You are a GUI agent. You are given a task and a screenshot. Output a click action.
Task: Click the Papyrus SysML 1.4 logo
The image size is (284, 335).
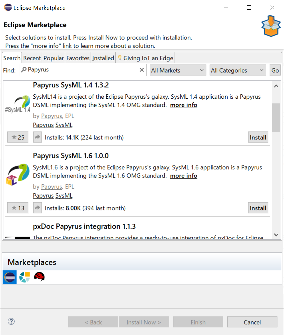click(x=18, y=104)
